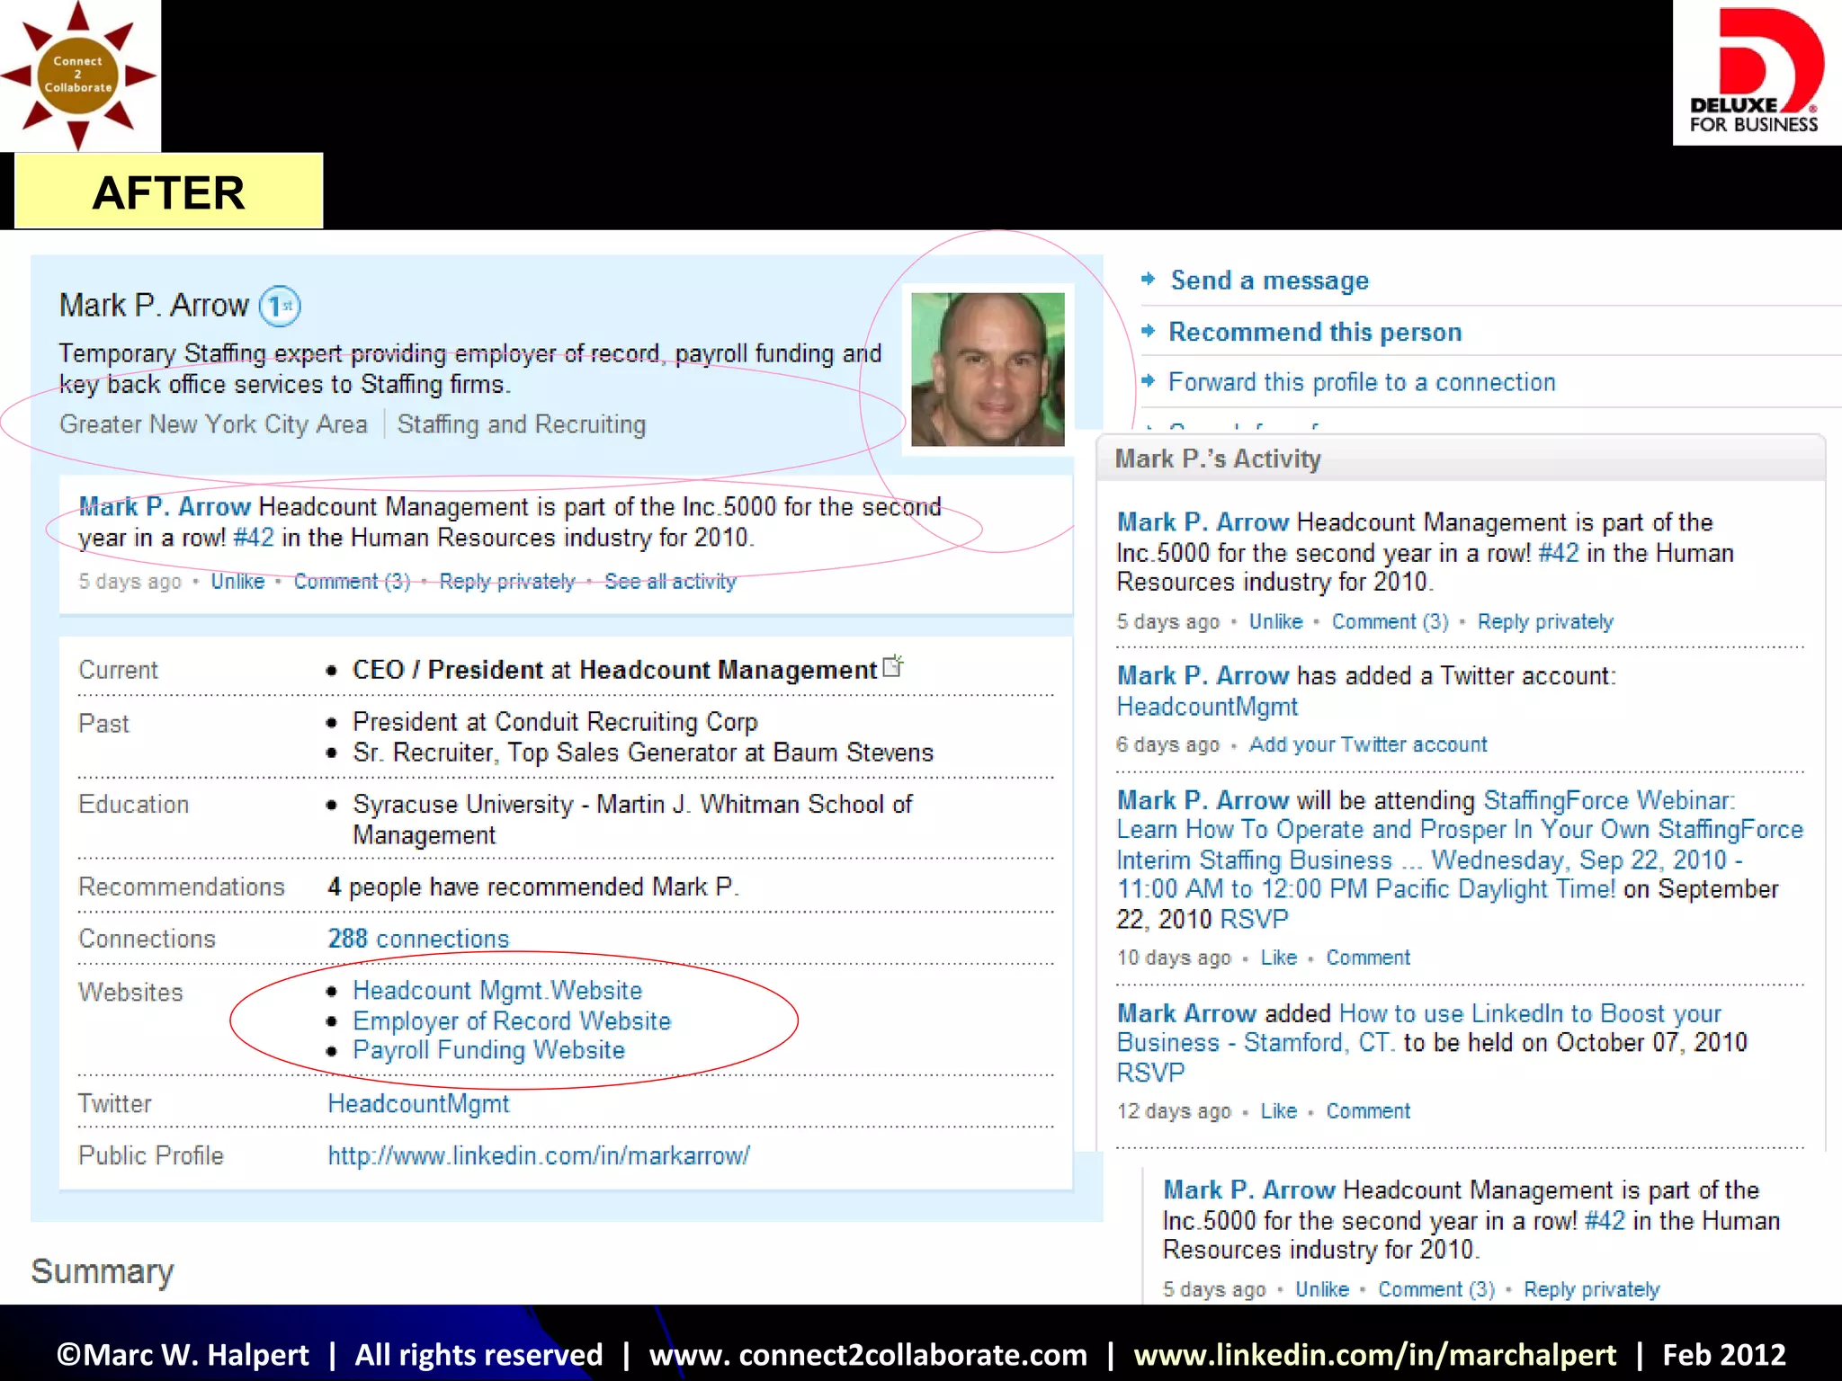
Task: Click the arrow beside Forward this profile
Action: (1148, 381)
